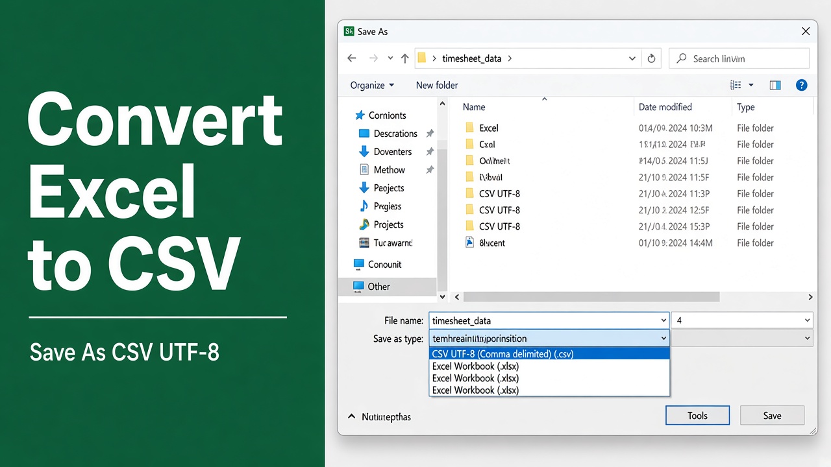
Task: Open the dropdown showing 4
Action: [x=741, y=320]
